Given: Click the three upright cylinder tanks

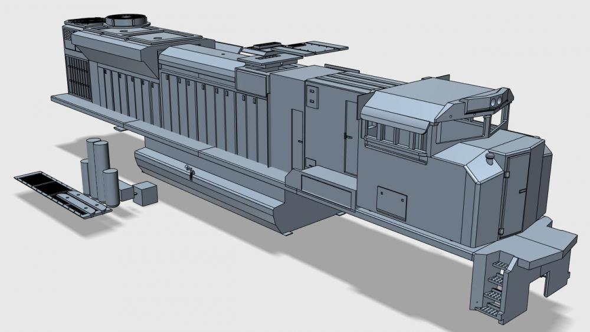Looking at the screenshot, I should (99, 168).
